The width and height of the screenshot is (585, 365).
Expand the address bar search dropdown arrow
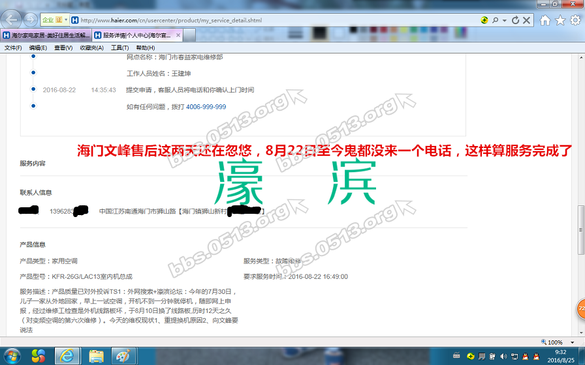[505, 21]
